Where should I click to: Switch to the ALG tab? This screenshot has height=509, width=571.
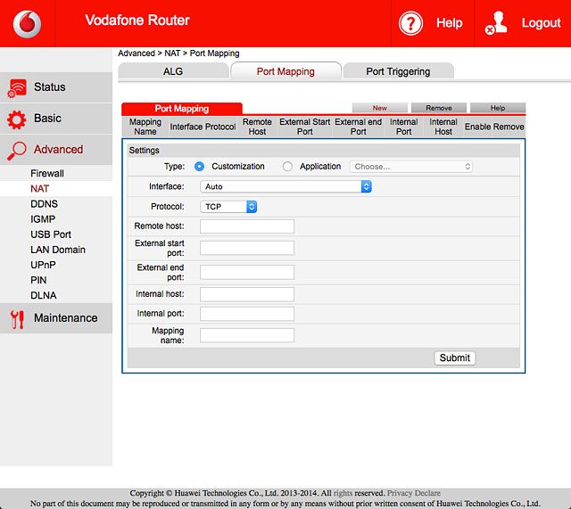(173, 71)
